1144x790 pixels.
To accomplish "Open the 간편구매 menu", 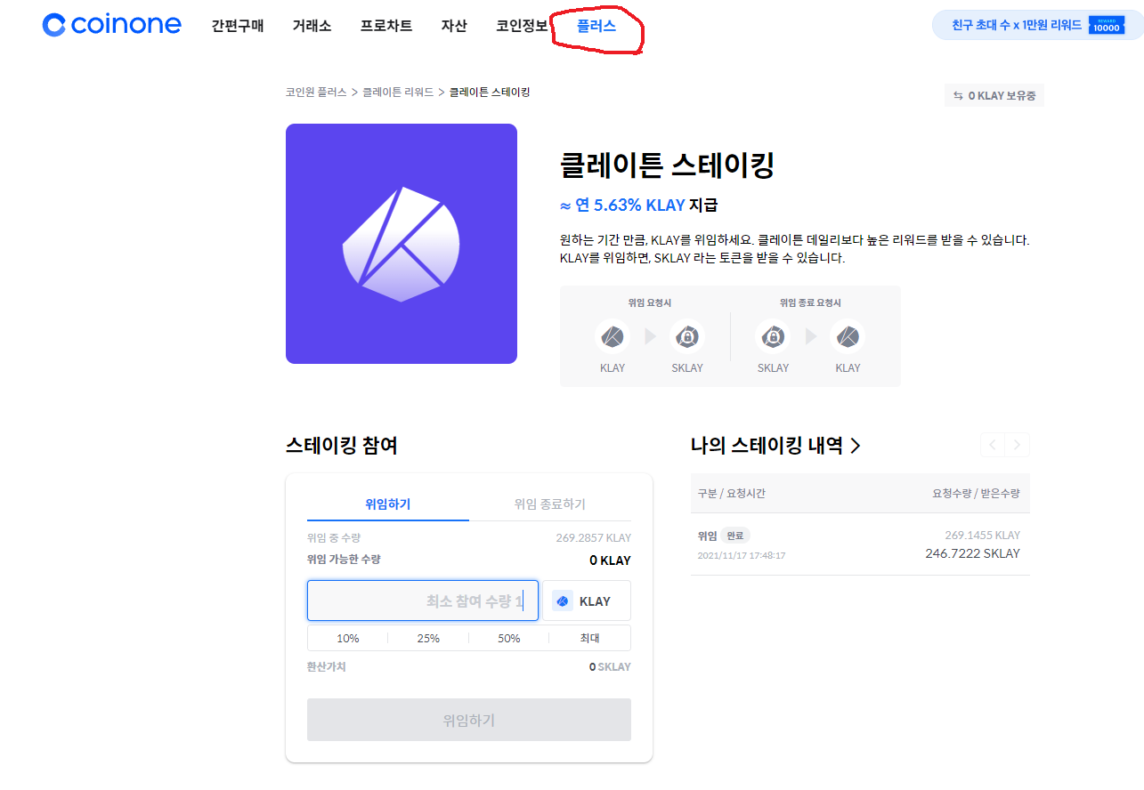I will [238, 26].
